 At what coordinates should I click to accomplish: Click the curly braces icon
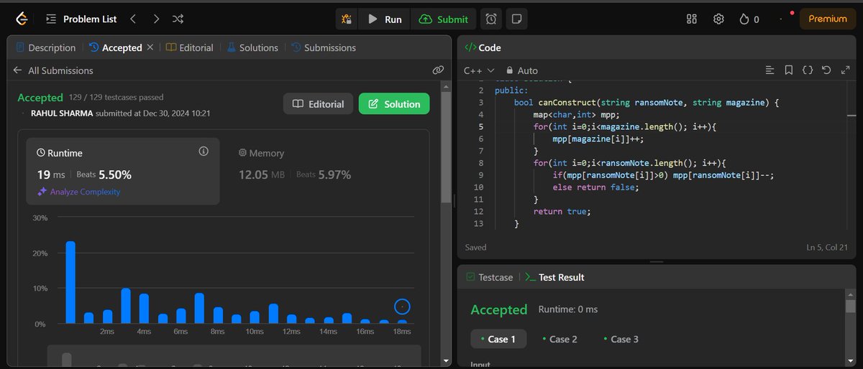pos(808,70)
